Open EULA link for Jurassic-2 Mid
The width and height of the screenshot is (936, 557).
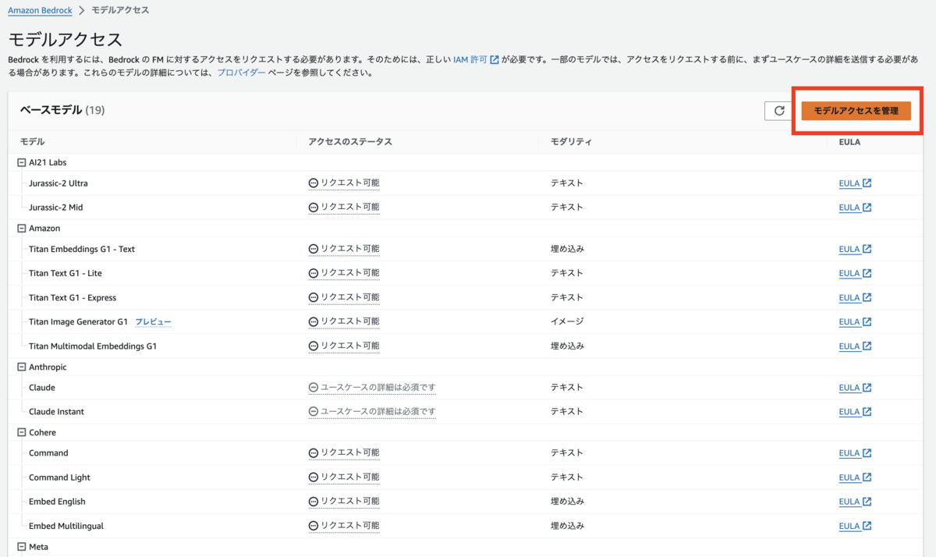(x=855, y=208)
